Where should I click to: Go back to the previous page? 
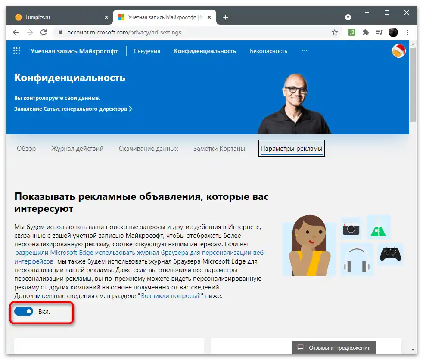pyautogui.click(x=16, y=32)
